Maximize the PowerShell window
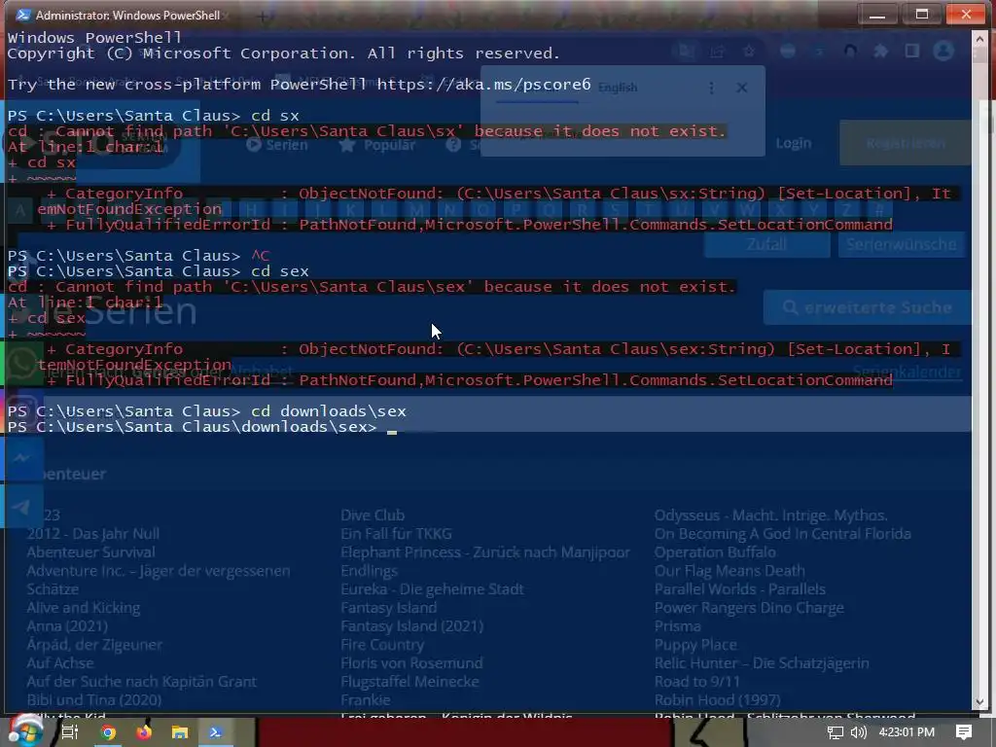This screenshot has width=996, height=747. 922,15
